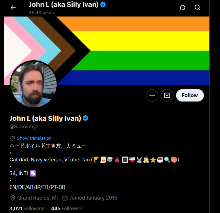The width and height of the screenshot is (220, 213).
Task: Show translation of the bio
Action: pyautogui.click(x=34, y=138)
